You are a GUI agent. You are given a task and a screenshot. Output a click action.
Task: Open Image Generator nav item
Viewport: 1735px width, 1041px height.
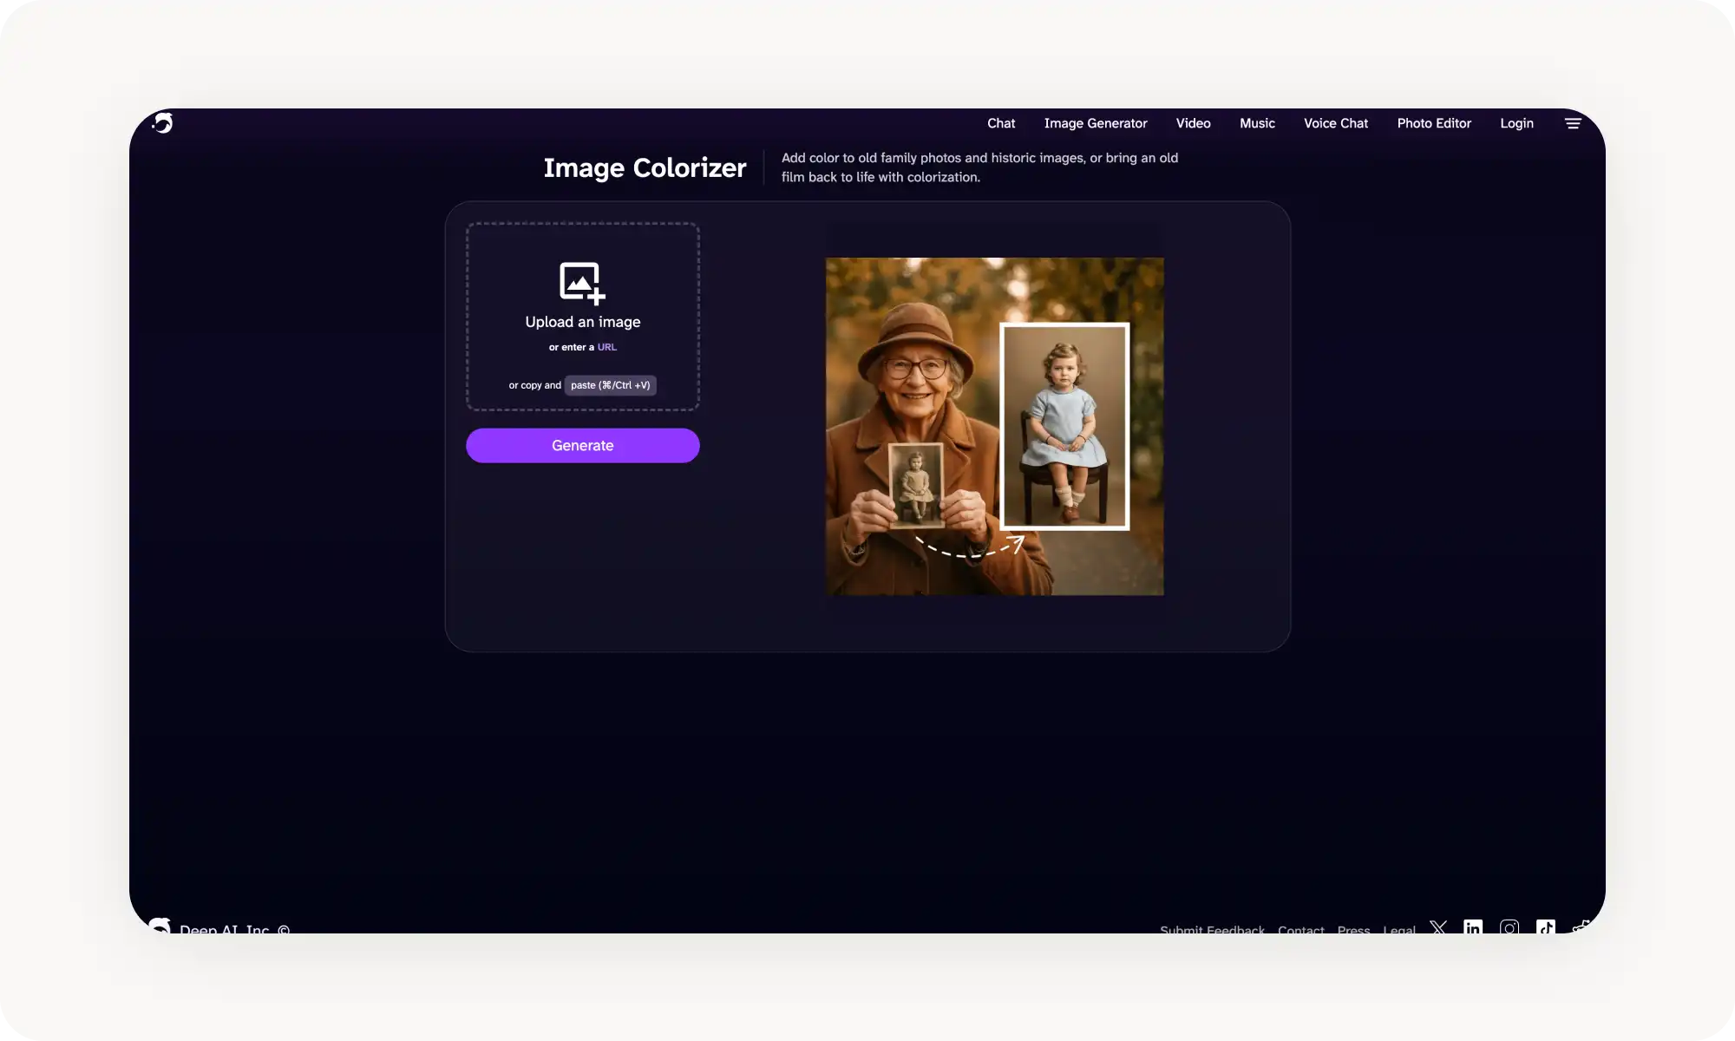point(1095,123)
